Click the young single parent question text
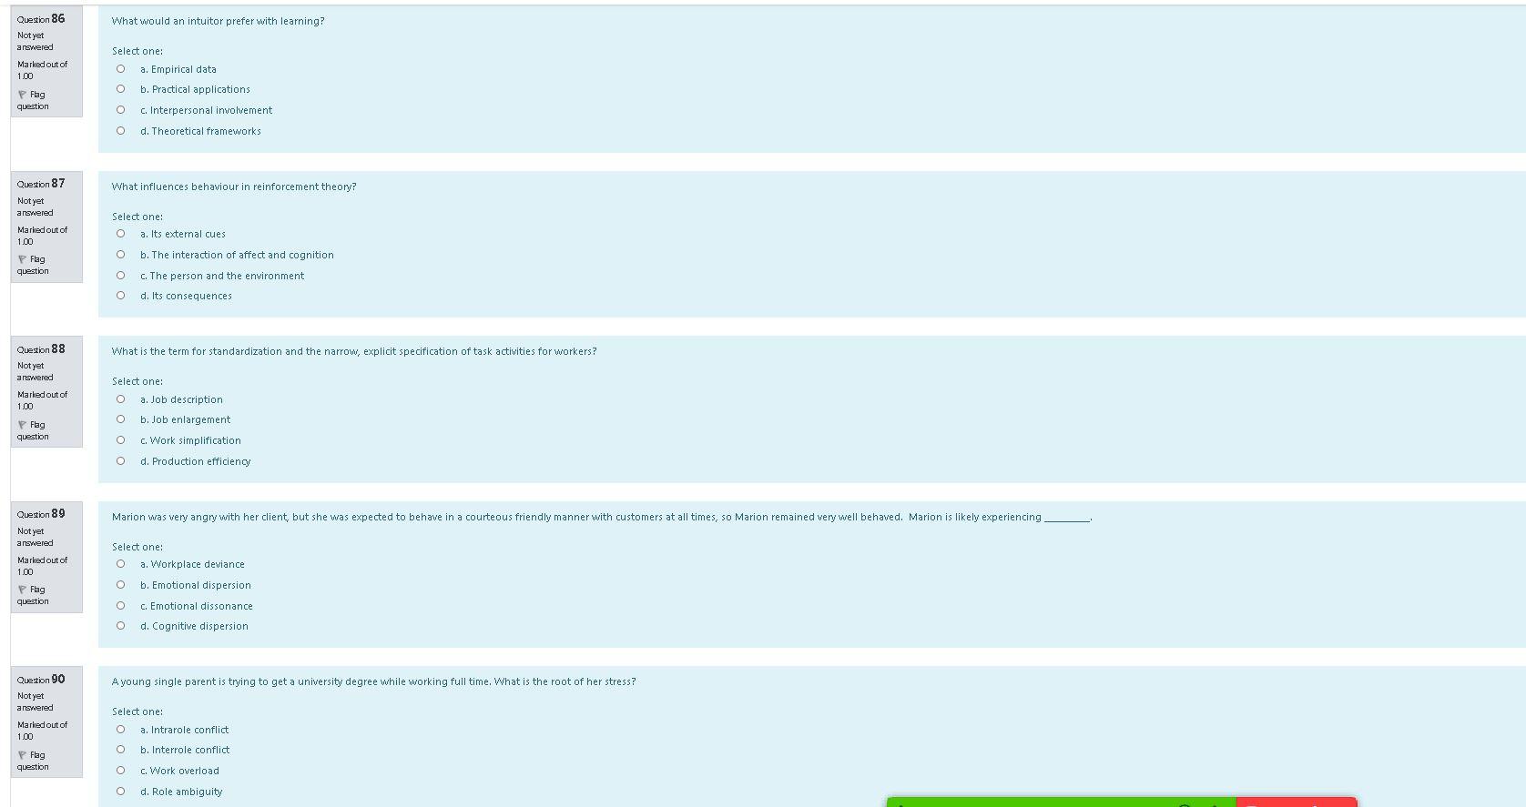Image resolution: width=1526 pixels, height=807 pixels. [x=373, y=681]
